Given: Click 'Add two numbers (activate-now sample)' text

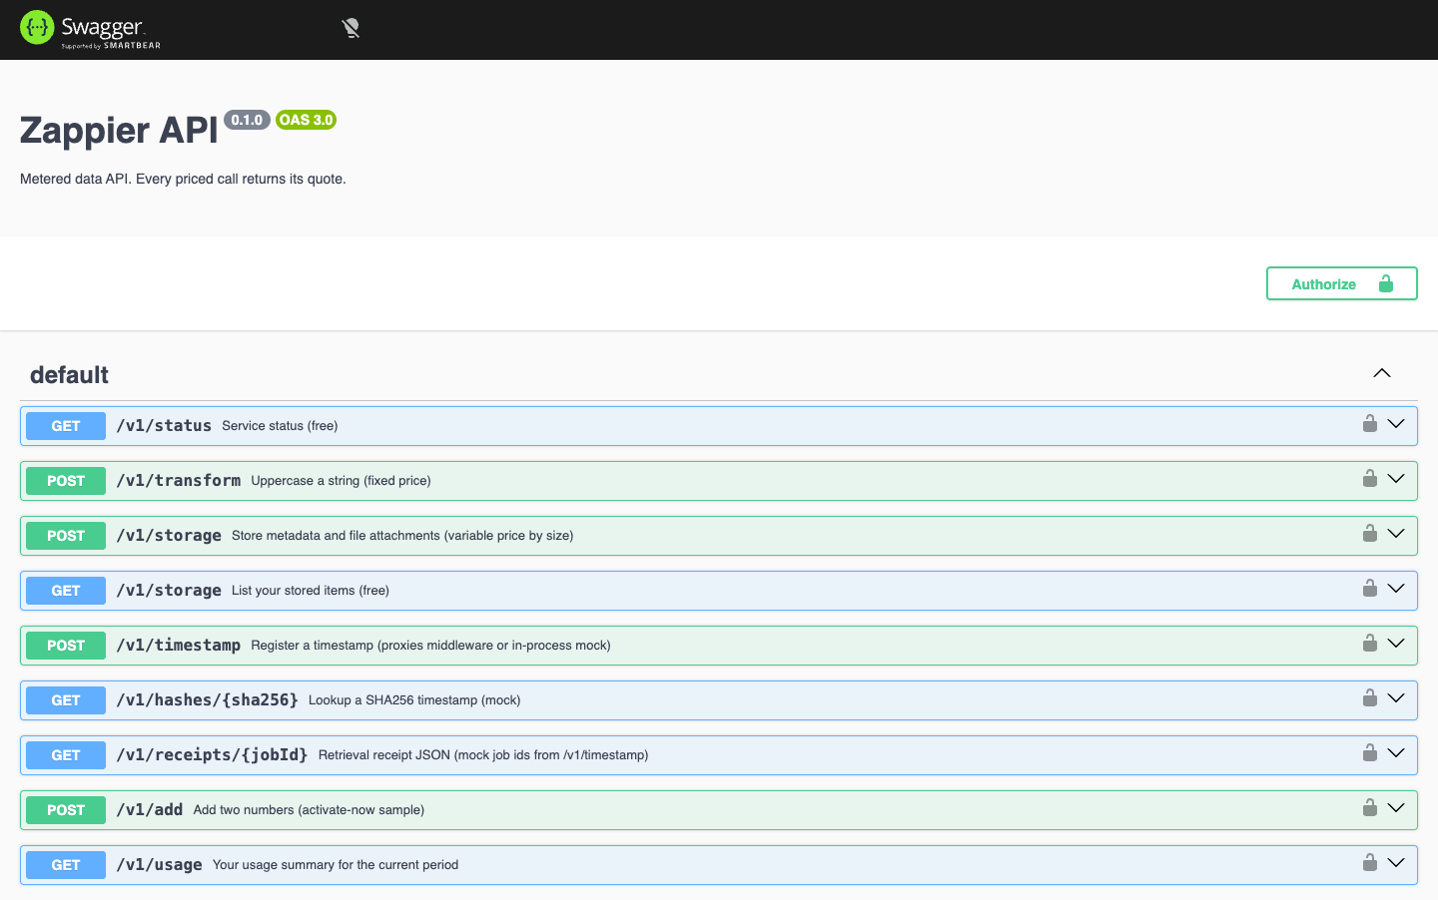Looking at the screenshot, I should [309, 810].
